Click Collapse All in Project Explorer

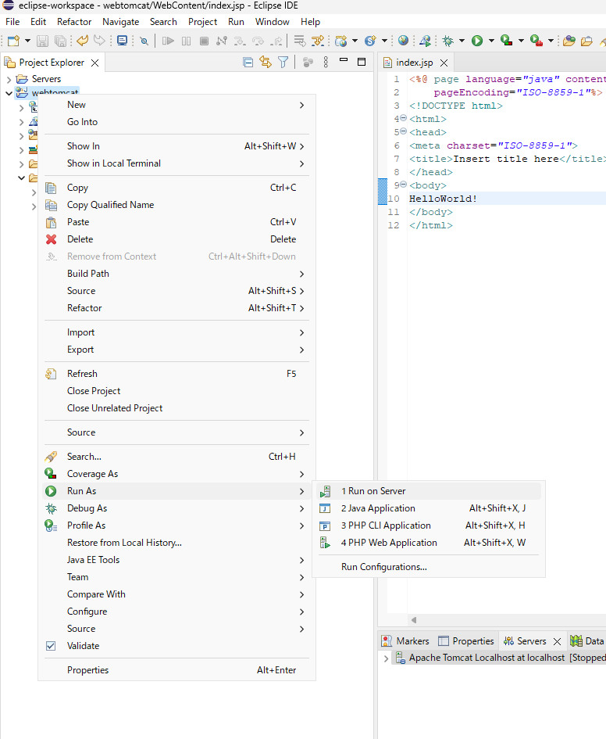(x=248, y=63)
